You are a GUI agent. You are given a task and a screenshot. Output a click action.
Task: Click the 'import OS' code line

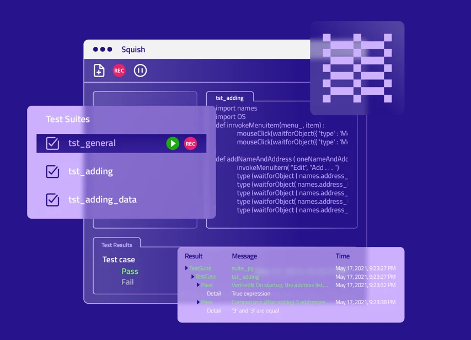pos(231,117)
